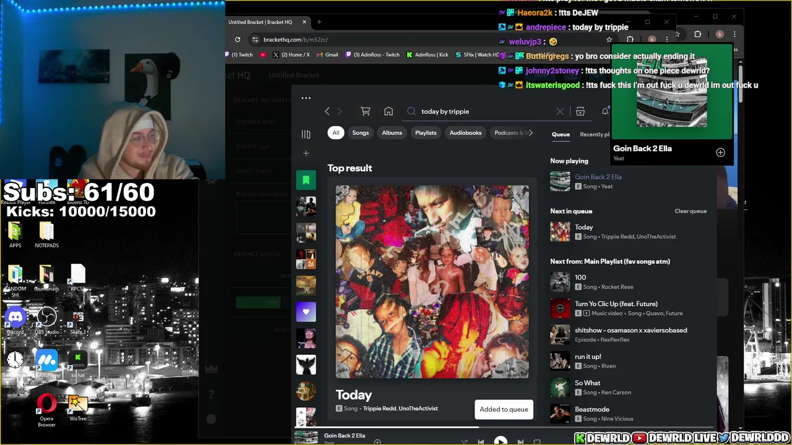Click the Untitled Bracket browser tab

267,22
